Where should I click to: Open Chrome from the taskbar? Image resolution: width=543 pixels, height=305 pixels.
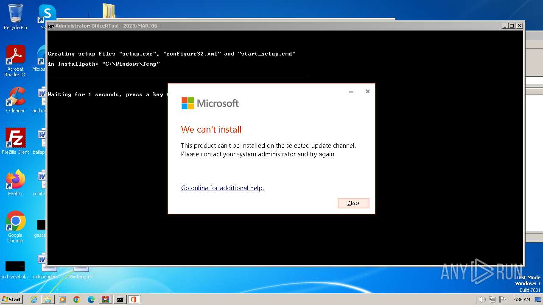(x=77, y=299)
